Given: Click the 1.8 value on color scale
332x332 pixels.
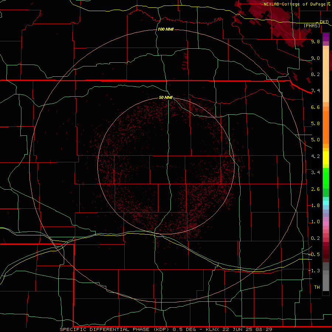Looking at the screenshot, I should point(315,205).
